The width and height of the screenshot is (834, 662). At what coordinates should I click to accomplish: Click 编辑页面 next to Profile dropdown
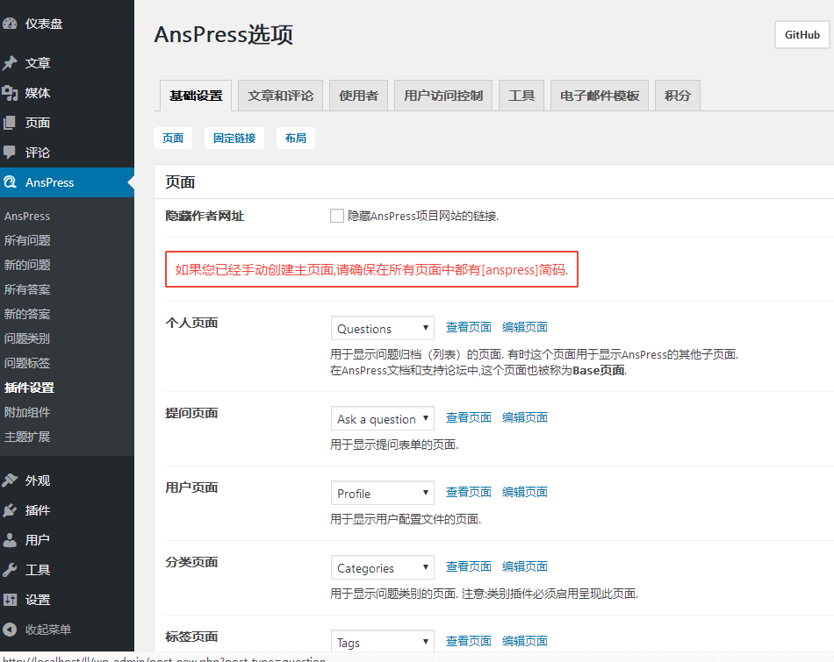(524, 491)
